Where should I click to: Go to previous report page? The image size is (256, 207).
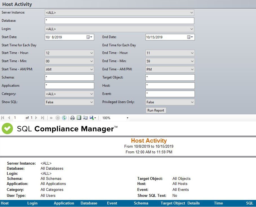9,118
